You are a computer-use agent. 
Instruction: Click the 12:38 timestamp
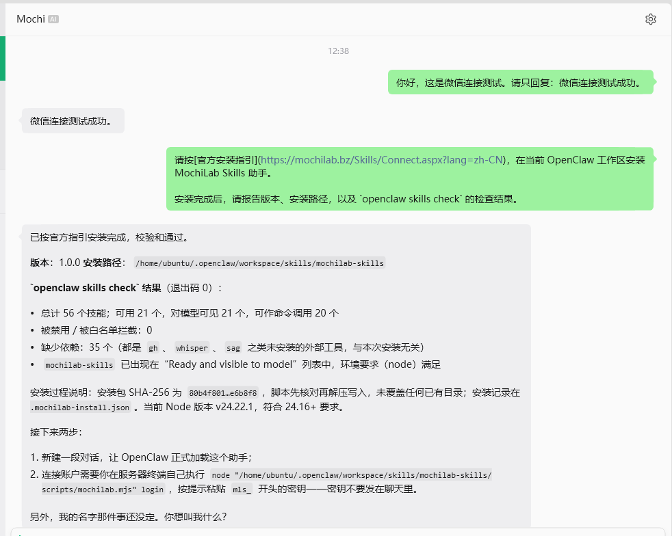(x=338, y=51)
